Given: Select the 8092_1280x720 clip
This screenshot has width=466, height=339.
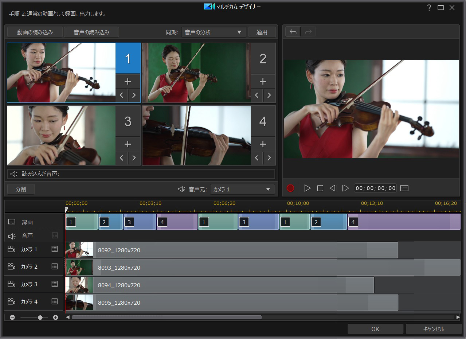Looking at the screenshot, I should click(231, 250).
